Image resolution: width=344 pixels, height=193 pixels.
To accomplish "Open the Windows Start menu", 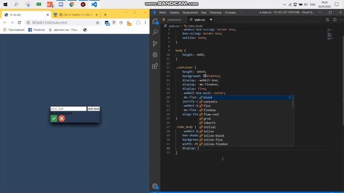I will 5,4.
